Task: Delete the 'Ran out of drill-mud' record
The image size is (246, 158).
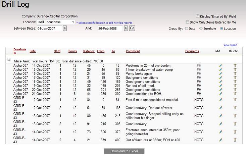Action: [x=235, y=86]
